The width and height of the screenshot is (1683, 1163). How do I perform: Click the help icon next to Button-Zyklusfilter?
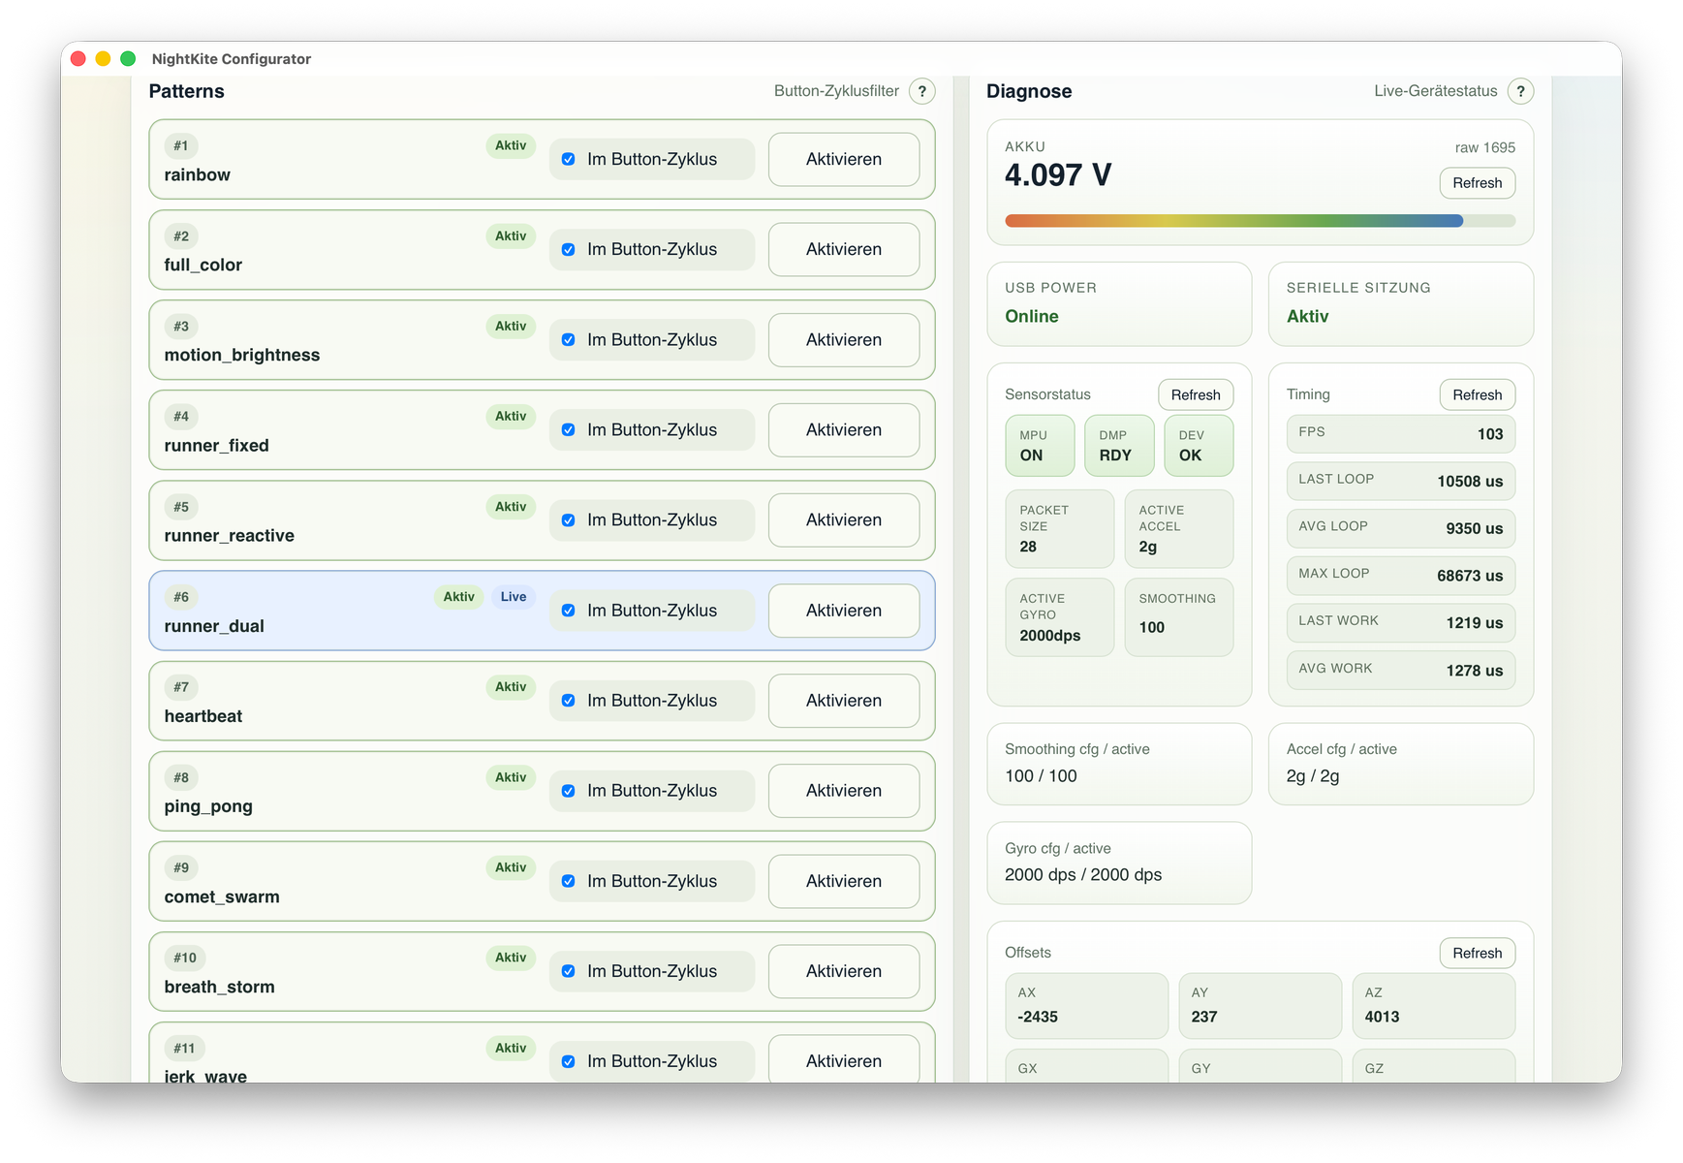coord(921,91)
